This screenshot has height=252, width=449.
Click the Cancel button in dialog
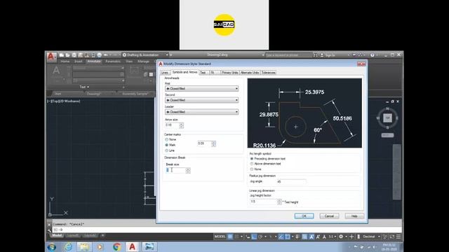(329, 216)
